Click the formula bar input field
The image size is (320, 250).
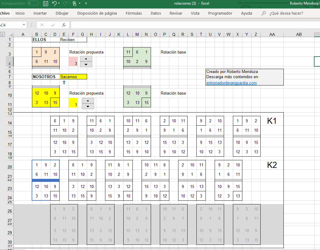pyautogui.click(x=195, y=25)
